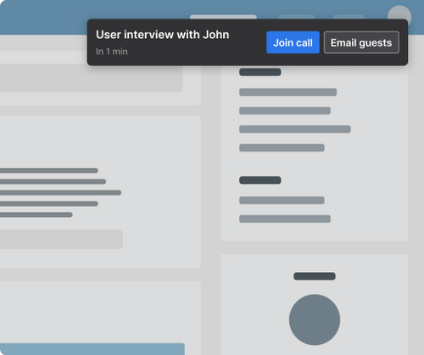Open the longest gray link in the right panel
This screenshot has height=355, width=424.
pyautogui.click(x=295, y=129)
